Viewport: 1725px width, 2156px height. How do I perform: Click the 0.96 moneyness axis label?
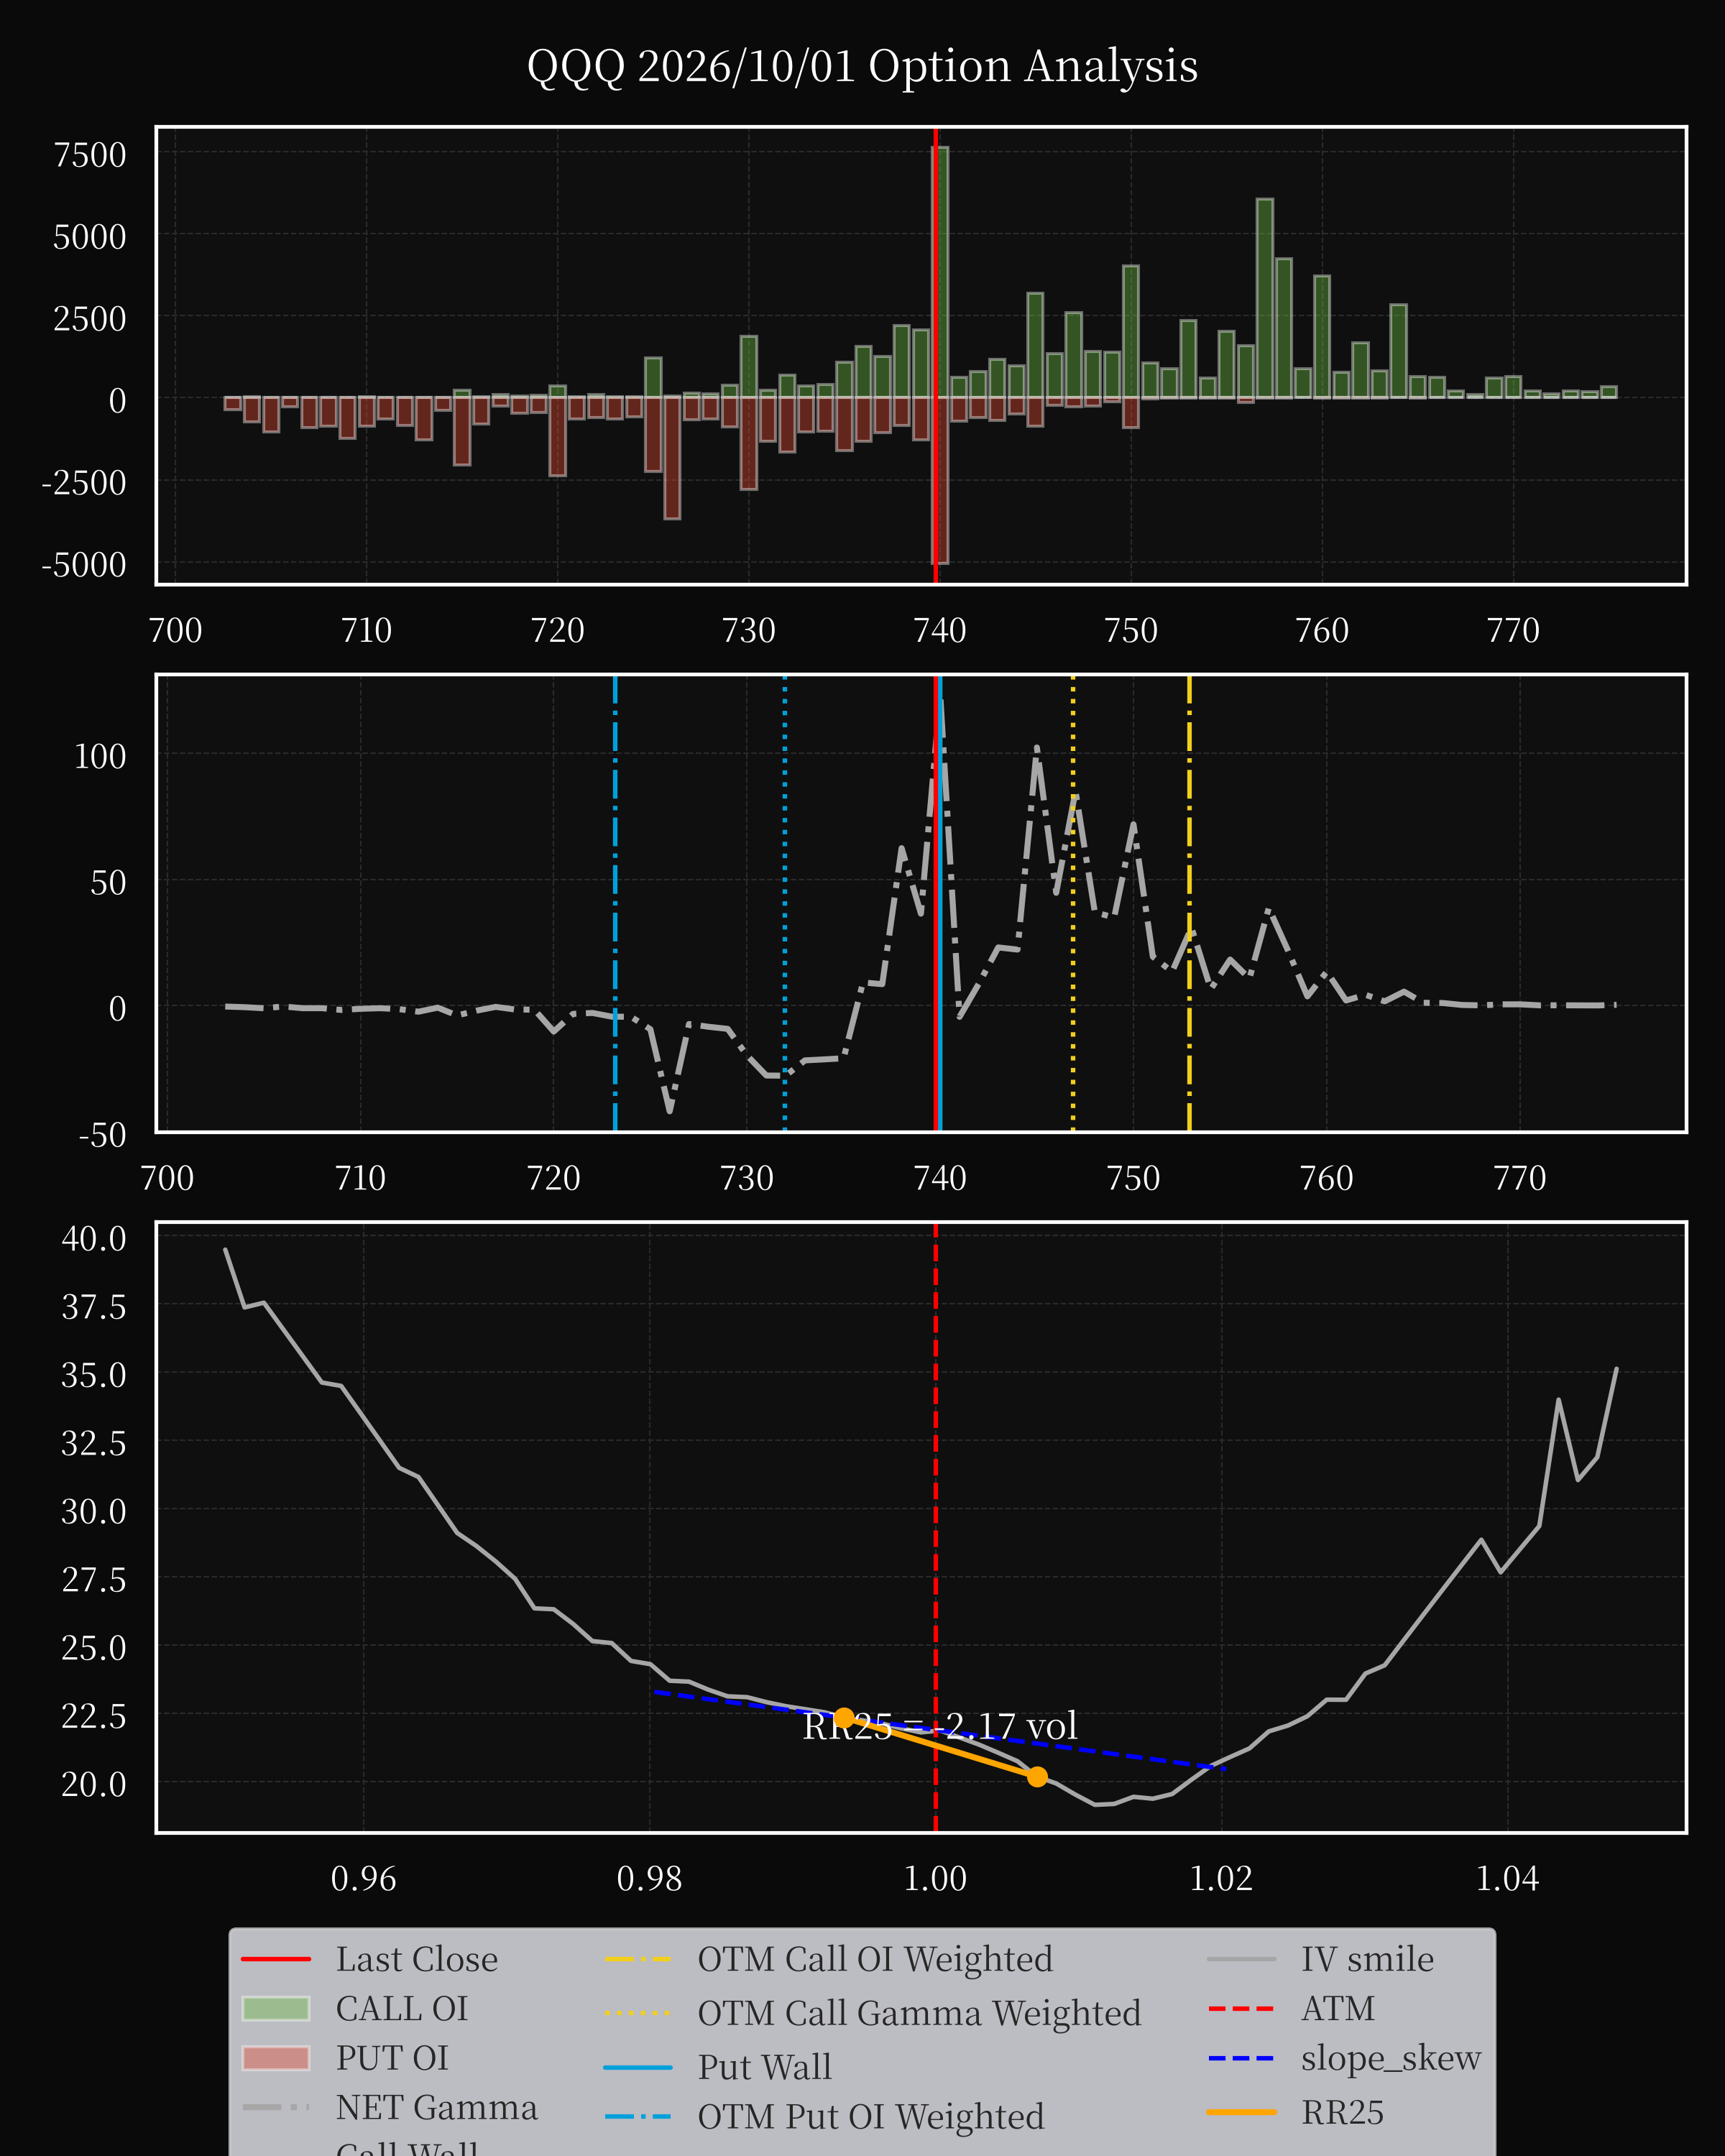363,1878
